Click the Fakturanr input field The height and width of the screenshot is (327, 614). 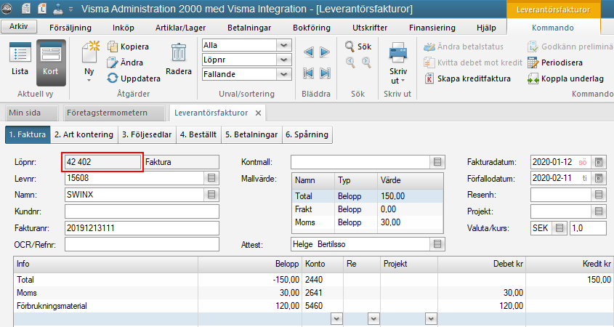[142, 228]
